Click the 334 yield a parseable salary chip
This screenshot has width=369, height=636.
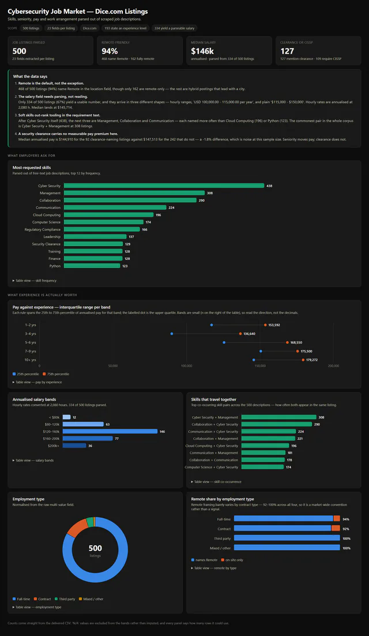174,28
